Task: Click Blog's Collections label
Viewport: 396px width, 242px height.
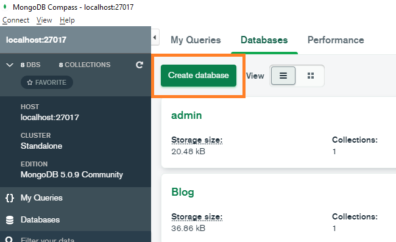Action: point(355,216)
